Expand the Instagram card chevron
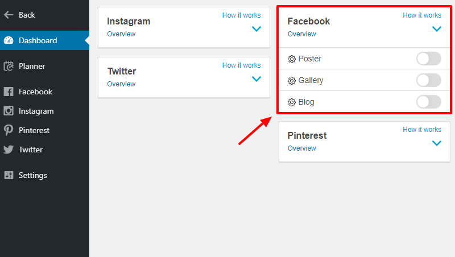 point(257,29)
